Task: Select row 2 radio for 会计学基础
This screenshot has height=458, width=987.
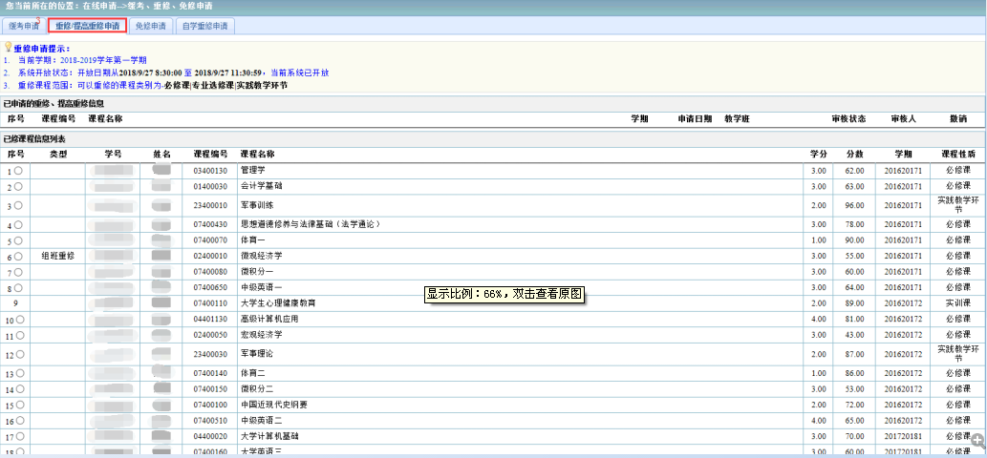Action: click(18, 187)
